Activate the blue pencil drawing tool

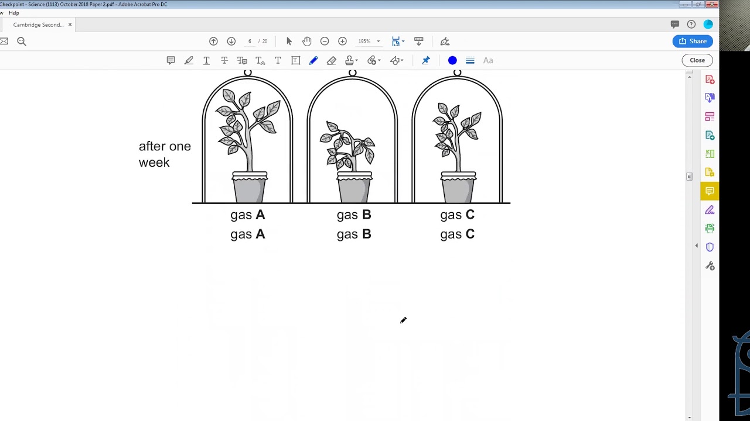tap(313, 60)
